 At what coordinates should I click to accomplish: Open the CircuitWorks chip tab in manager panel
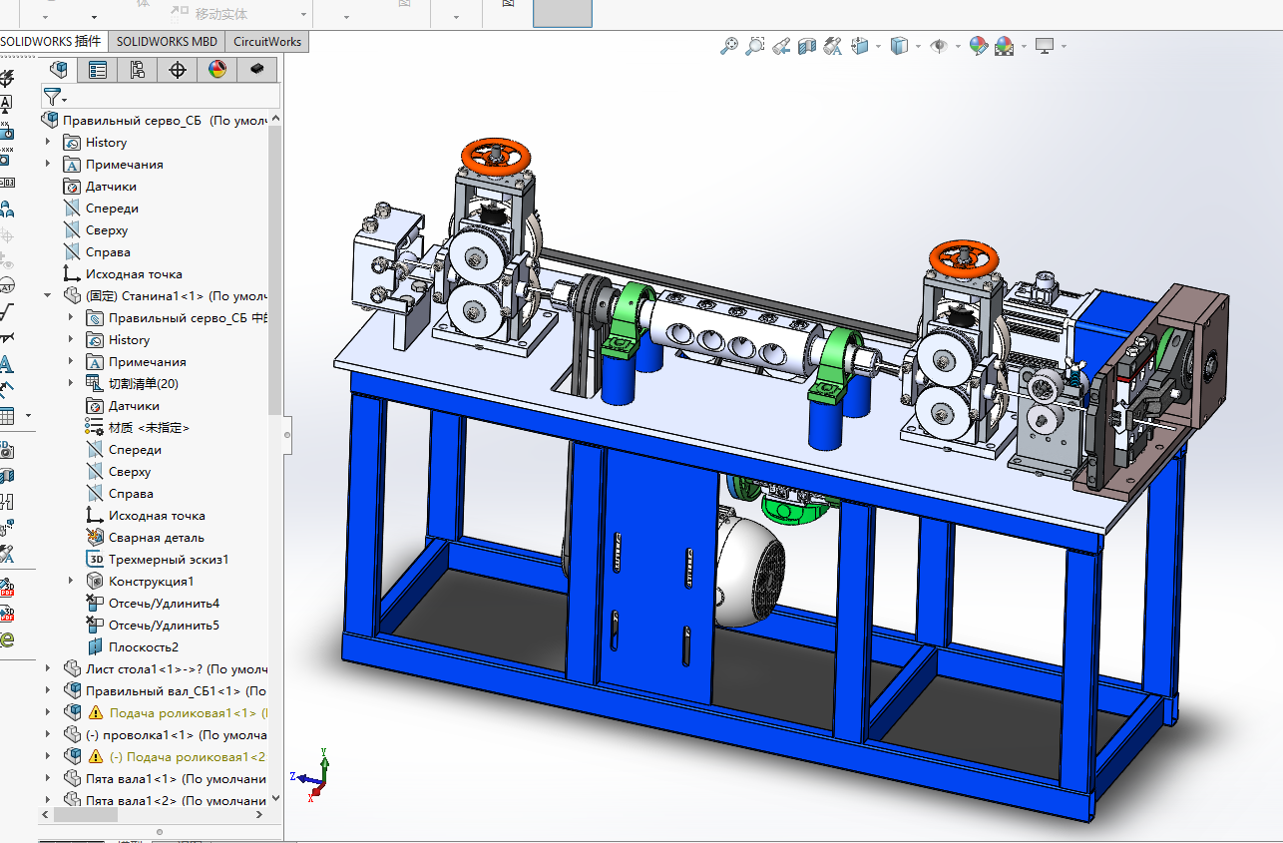coord(257,69)
